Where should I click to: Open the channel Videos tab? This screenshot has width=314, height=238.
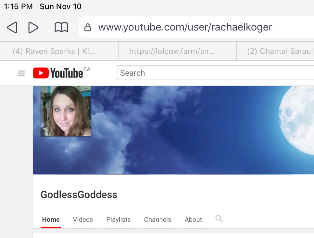pos(83,219)
